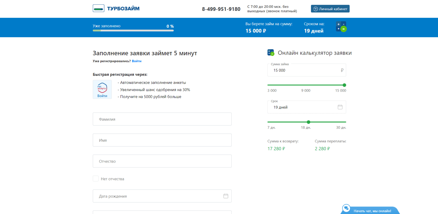Click the Уже заполнено progress bar

pyautogui.click(x=133, y=31)
